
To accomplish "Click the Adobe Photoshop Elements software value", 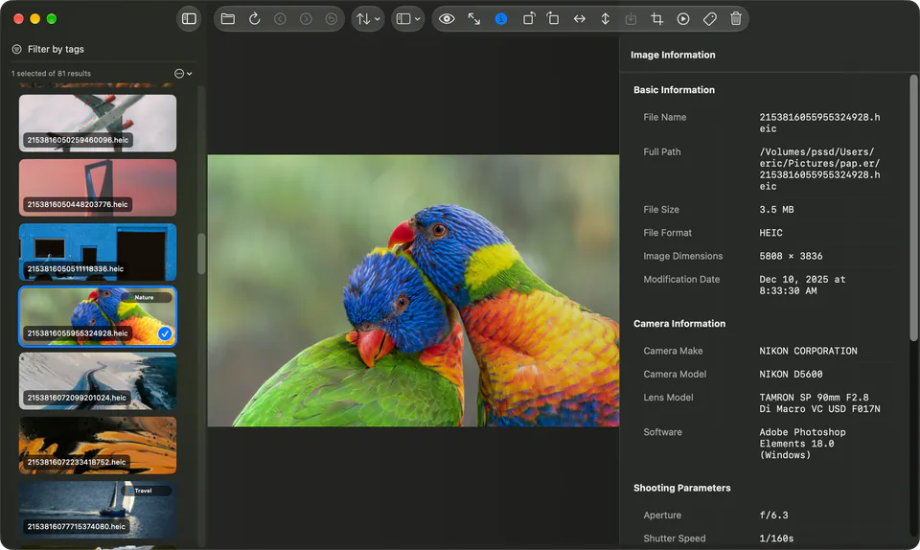I will point(803,444).
